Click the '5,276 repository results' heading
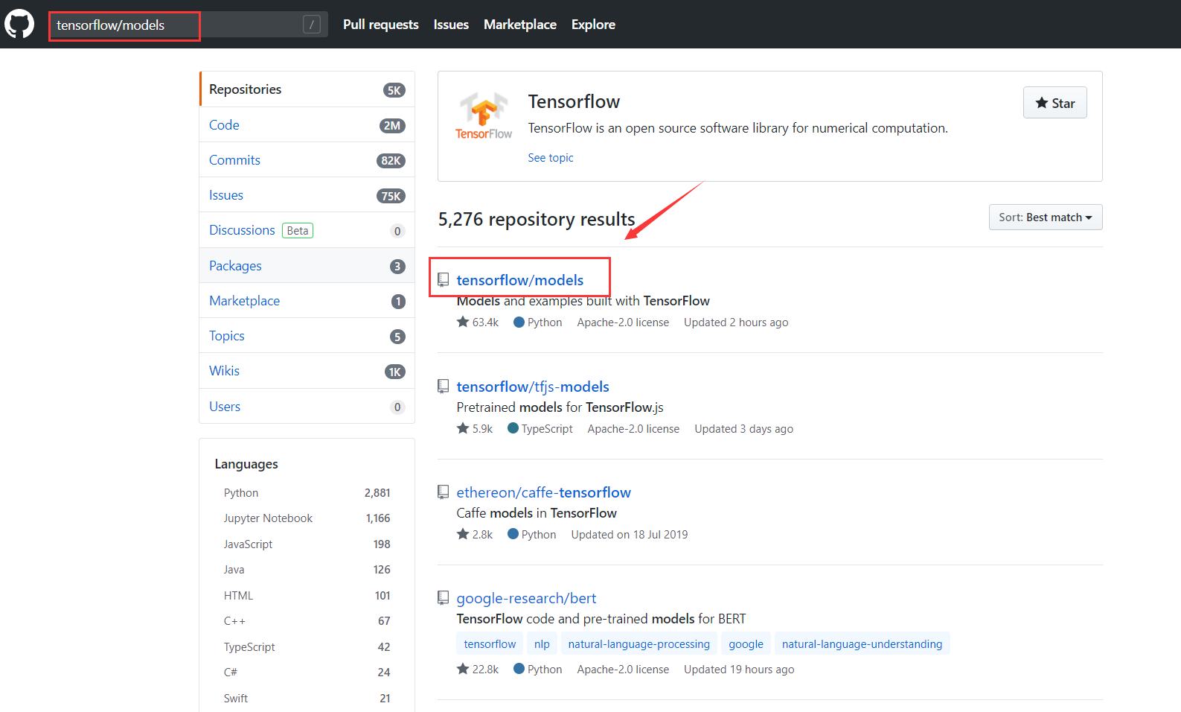1181x712 pixels. [537, 219]
